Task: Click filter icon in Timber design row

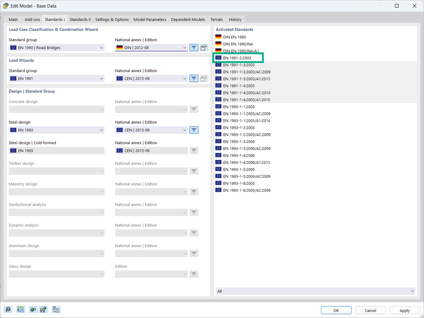Action: click(194, 171)
